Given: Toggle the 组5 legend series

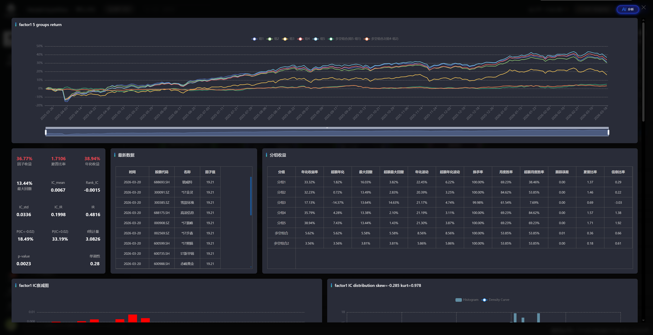Looking at the screenshot, I should [x=319, y=39].
